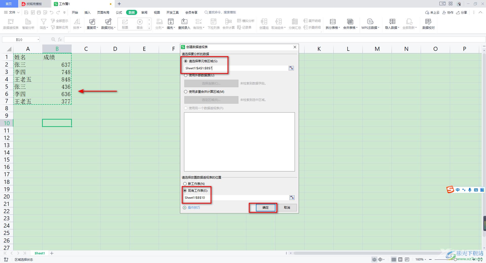The image size is (486, 263).
Task: Click the zoom out minus button
Action: point(430,259)
